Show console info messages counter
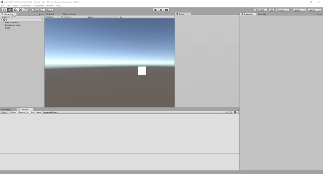 click(224, 112)
